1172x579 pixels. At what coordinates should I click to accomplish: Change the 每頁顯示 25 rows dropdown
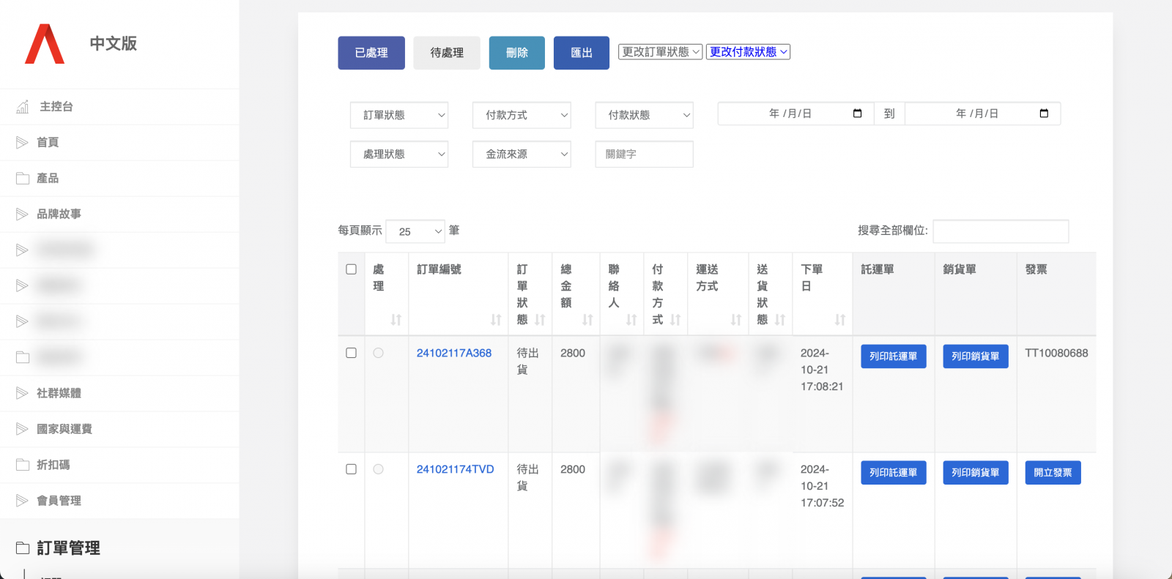pos(415,231)
